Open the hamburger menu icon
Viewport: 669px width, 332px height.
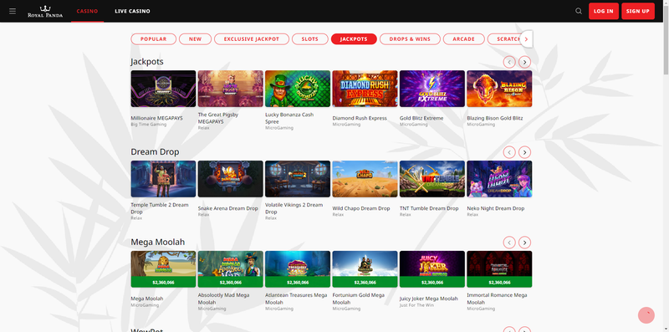point(13,11)
